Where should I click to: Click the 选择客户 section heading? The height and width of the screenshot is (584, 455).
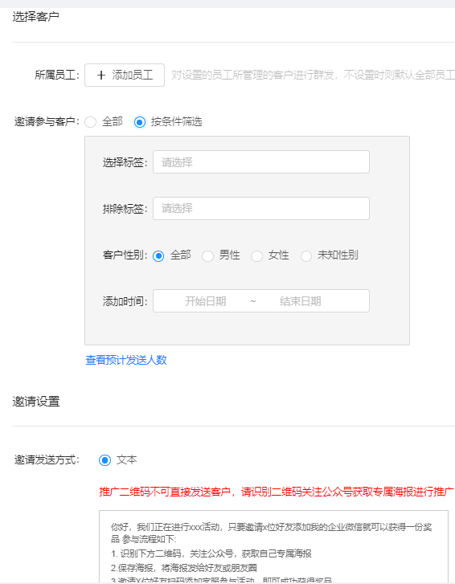coord(36,17)
